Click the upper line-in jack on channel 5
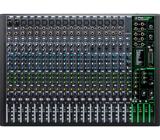 pos(37,28)
